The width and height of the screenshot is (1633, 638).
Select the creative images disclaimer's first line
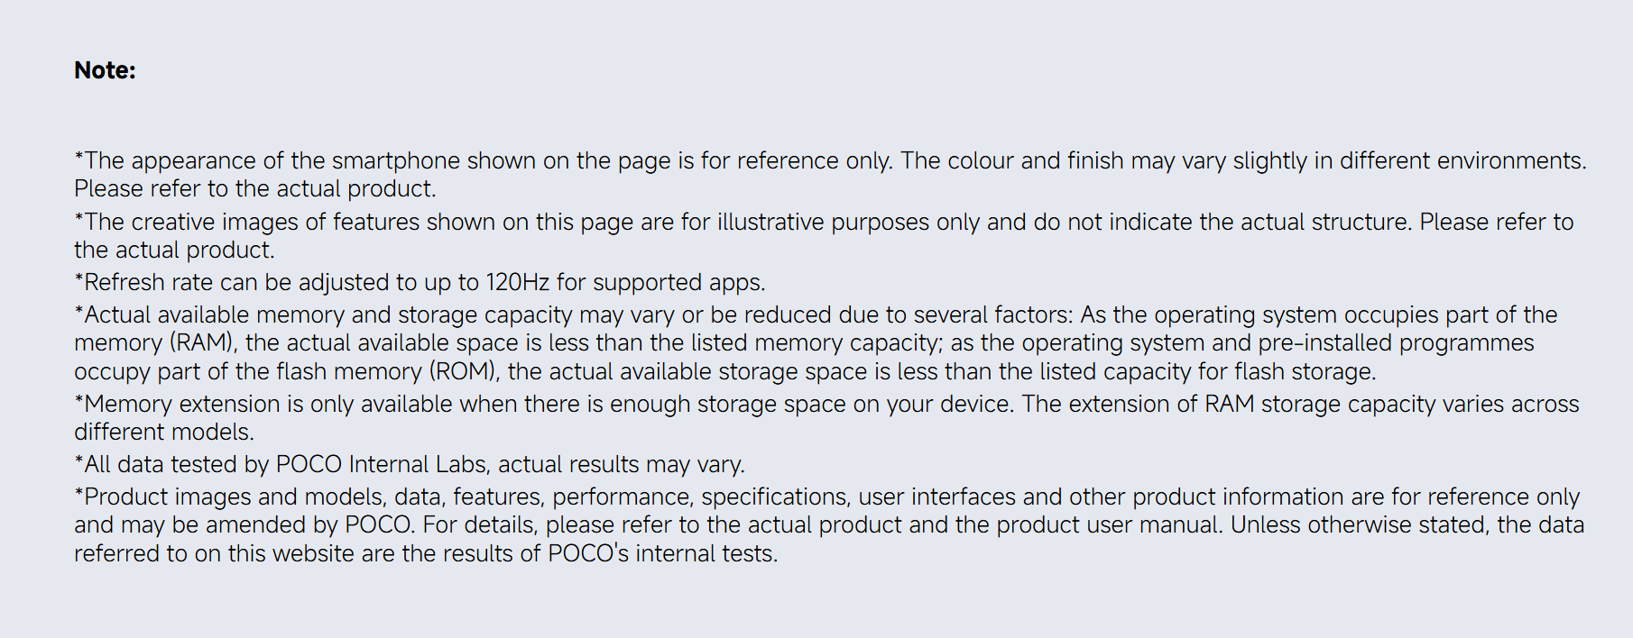824,222
